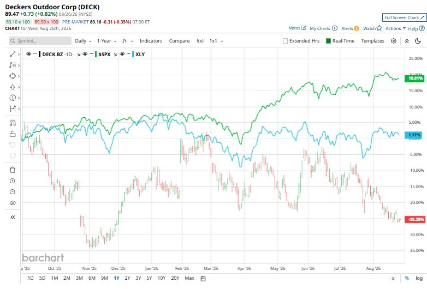Open Full Screen Chart
Screen dimensions: 427x289
(x=405, y=17)
